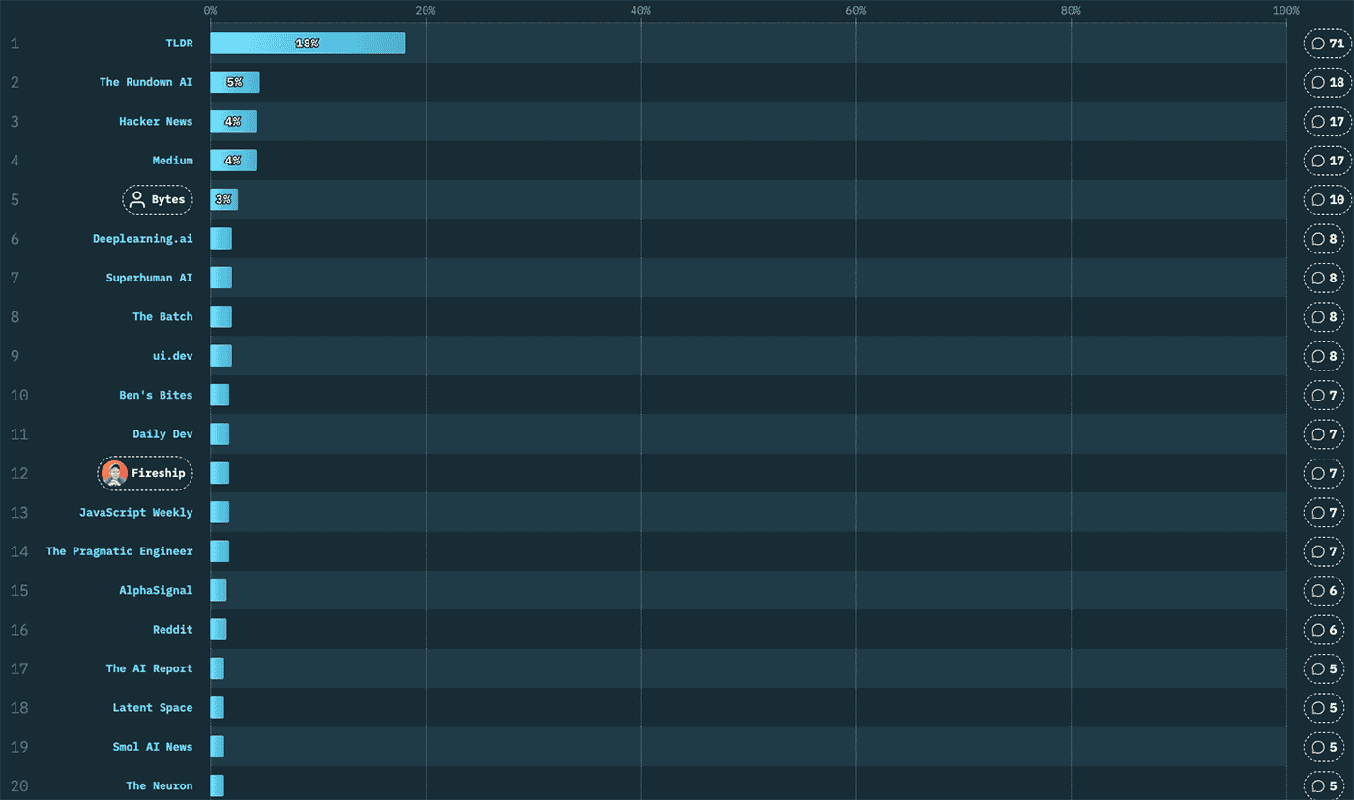Click The Batch label
1354x800 pixels.
click(162, 317)
